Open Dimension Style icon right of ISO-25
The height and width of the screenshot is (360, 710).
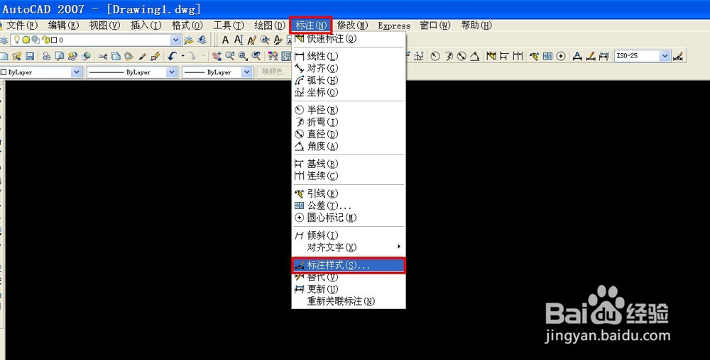[x=678, y=56]
